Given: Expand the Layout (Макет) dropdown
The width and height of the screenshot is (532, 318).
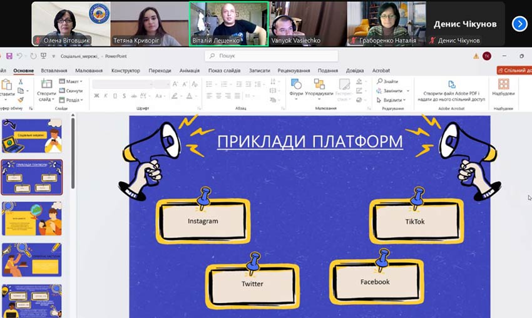Looking at the screenshot, I should tap(71, 81).
